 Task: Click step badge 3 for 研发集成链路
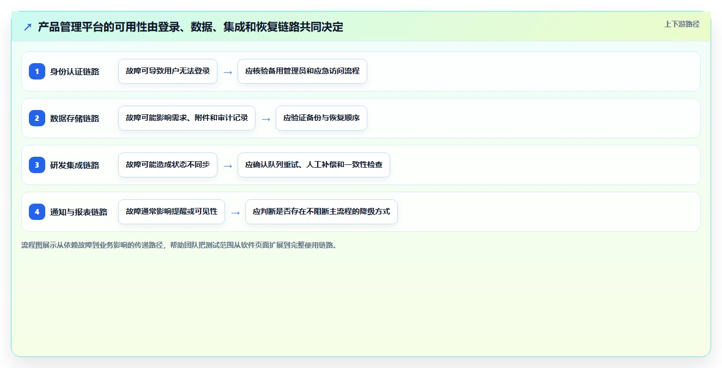(37, 165)
